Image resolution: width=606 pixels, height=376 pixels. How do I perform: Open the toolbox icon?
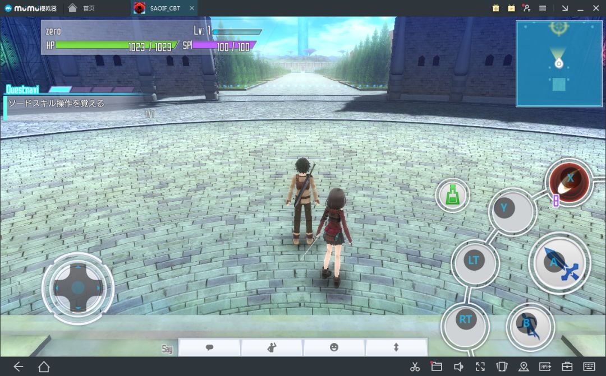567,366
